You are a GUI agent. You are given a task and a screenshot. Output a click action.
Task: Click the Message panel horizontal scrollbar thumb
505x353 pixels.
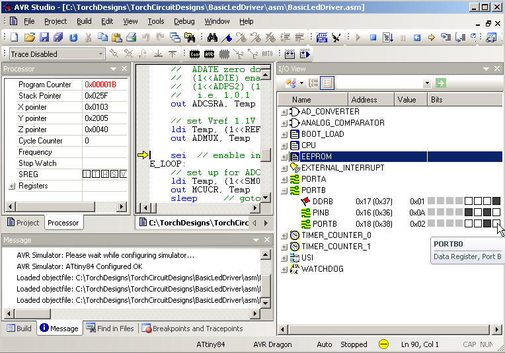point(32,313)
